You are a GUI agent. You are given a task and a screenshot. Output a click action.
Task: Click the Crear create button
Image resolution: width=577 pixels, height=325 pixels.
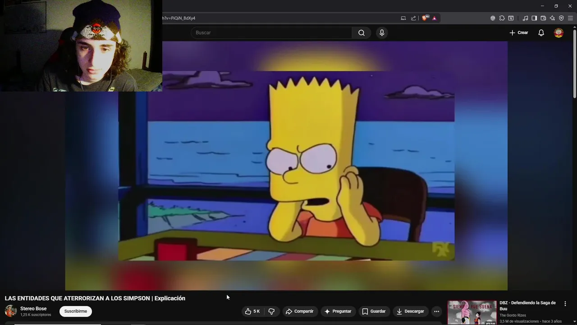(x=518, y=32)
